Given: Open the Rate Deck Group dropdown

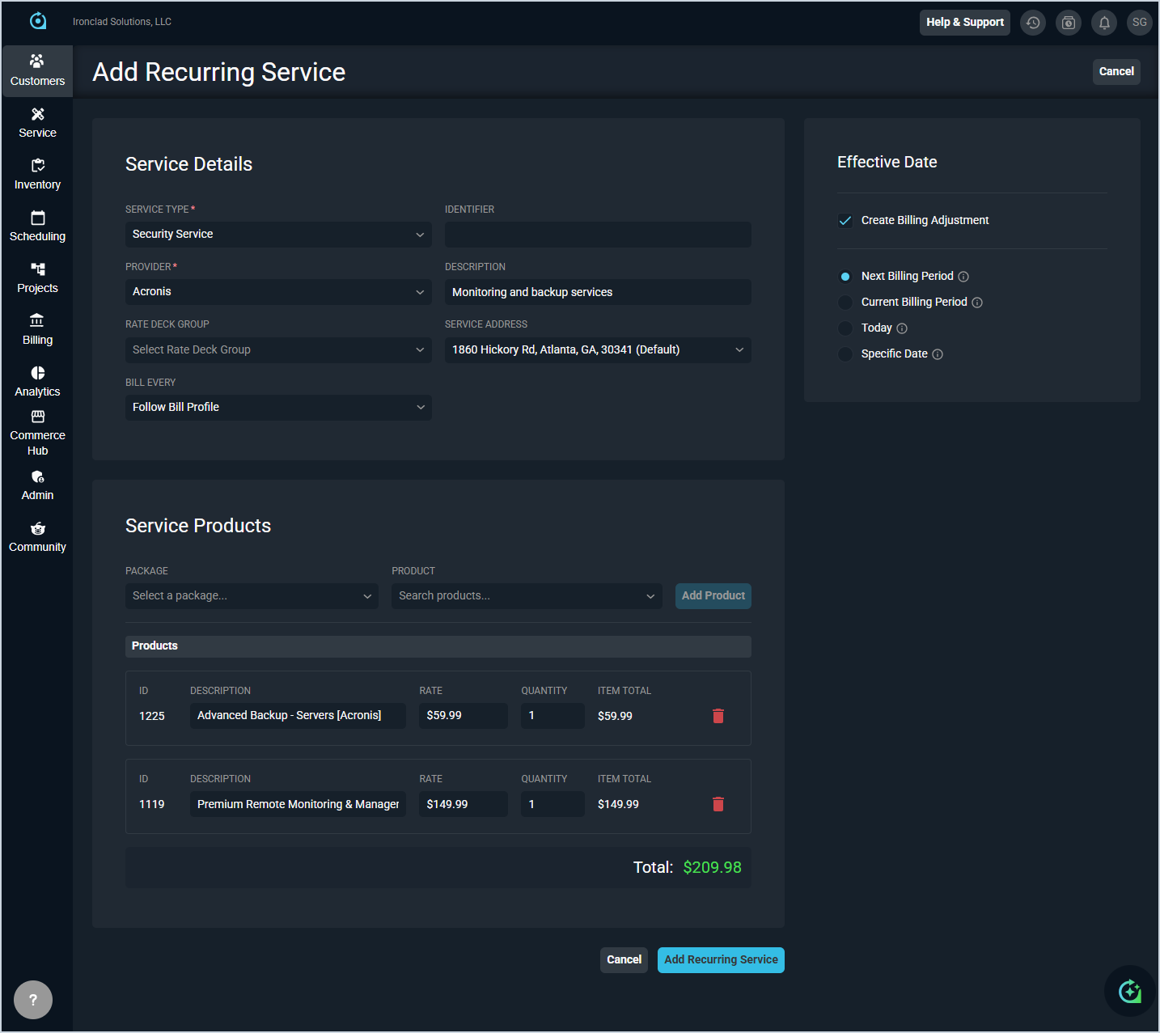Looking at the screenshot, I should [278, 349].
